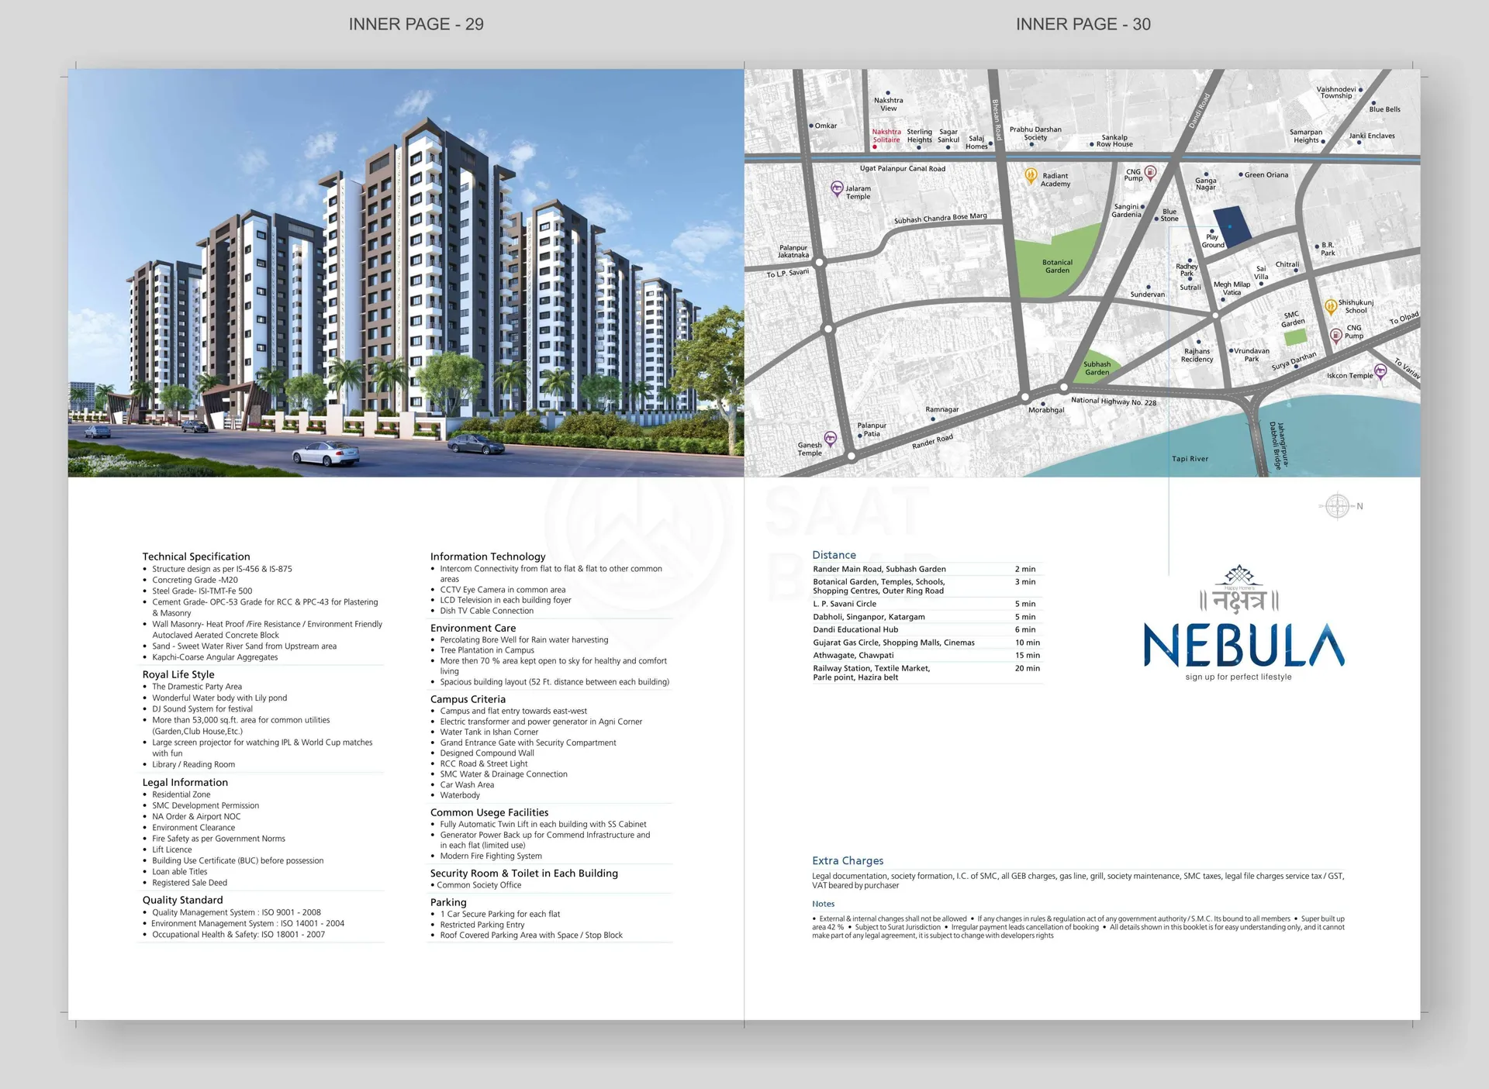Click the 'Extra Charges' heading
This screenshot has width=1489, height=1089.
point(848,860)
